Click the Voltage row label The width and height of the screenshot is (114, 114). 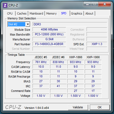pyautogui.click(x=25, y=96)
